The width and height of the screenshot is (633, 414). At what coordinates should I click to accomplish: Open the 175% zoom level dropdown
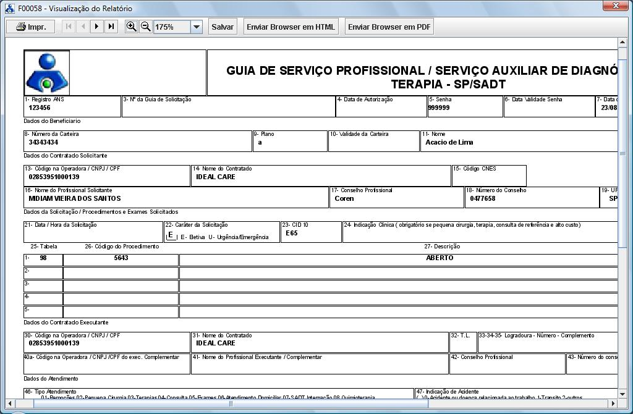tap(197, 27)
